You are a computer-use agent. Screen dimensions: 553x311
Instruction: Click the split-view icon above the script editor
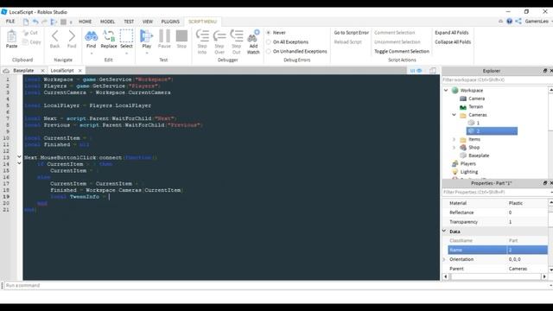[433, 71]
